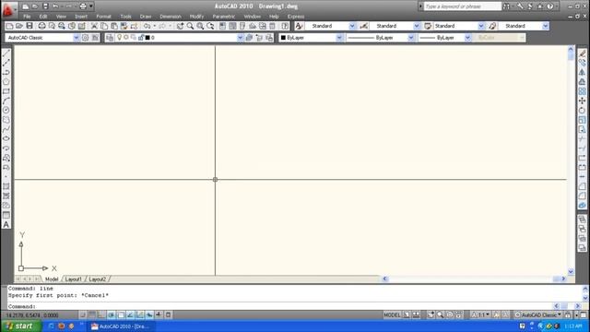Open the File menu

click(x=27, y=17)
